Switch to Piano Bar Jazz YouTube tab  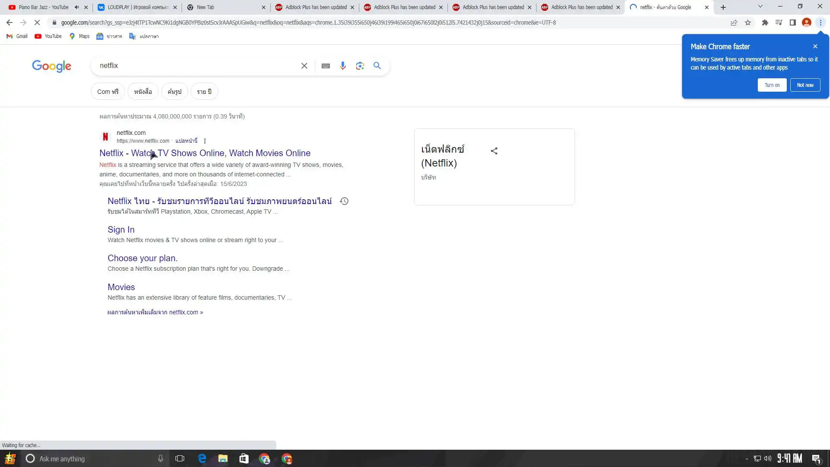pos(43,7)
